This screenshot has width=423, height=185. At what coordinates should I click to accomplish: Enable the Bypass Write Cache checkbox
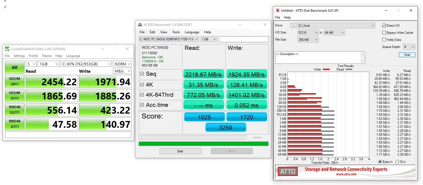point(384,32)
